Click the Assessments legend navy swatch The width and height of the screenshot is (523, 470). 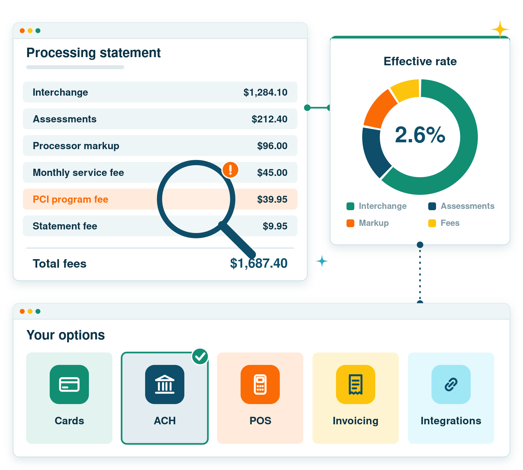(432, 206)
